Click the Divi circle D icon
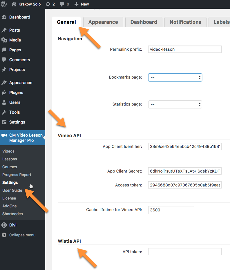230x270 pixels. pos(4,225)
